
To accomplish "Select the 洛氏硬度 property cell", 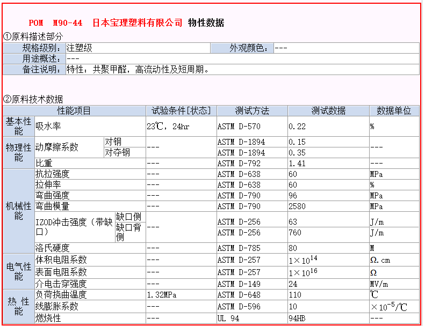I will click(52, 248).
